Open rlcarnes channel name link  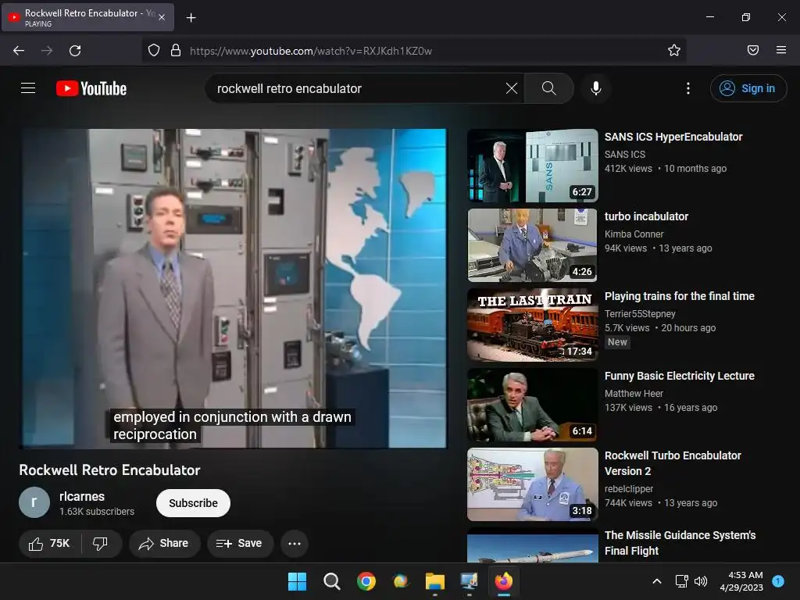pos(82,496)
